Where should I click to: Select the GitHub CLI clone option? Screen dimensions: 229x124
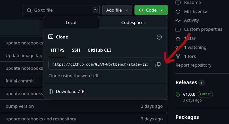99,50
